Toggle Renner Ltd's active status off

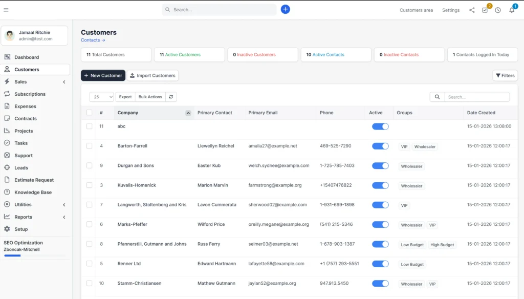(x=380, y=264)
